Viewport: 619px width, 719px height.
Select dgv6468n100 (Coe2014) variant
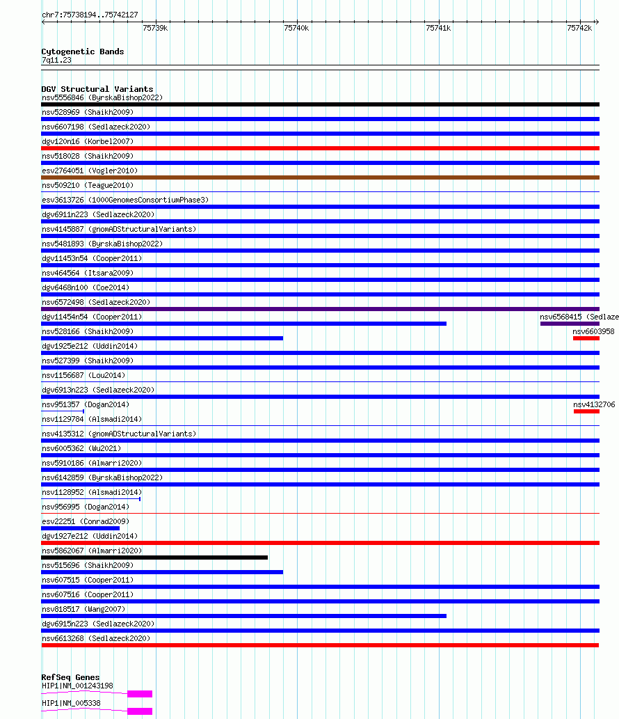point(86,288)
